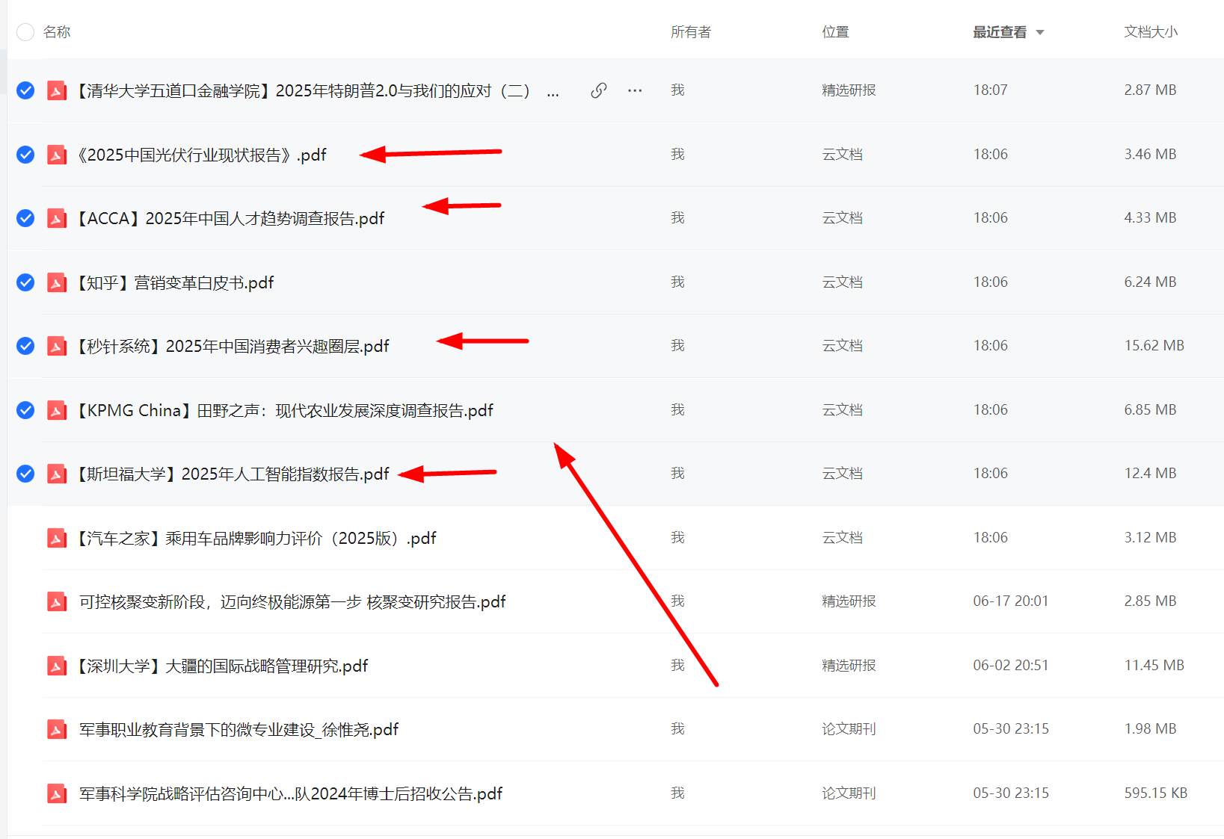Click 精选研报 location on the 深圳大学 row

tap(849, 665)
